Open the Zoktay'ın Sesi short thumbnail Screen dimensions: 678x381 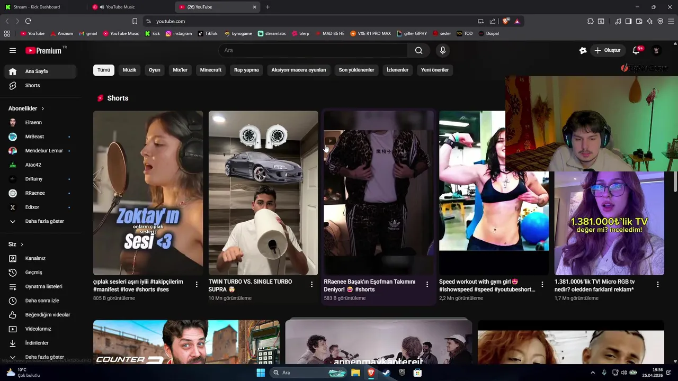coord(148,193)
